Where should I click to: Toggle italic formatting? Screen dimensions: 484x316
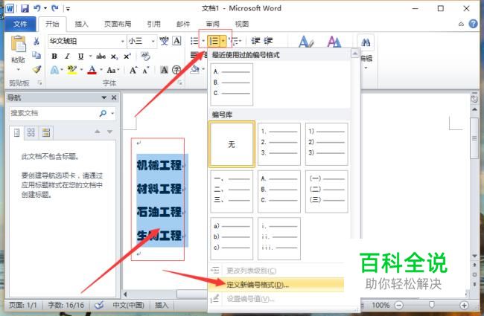[67, 56]
